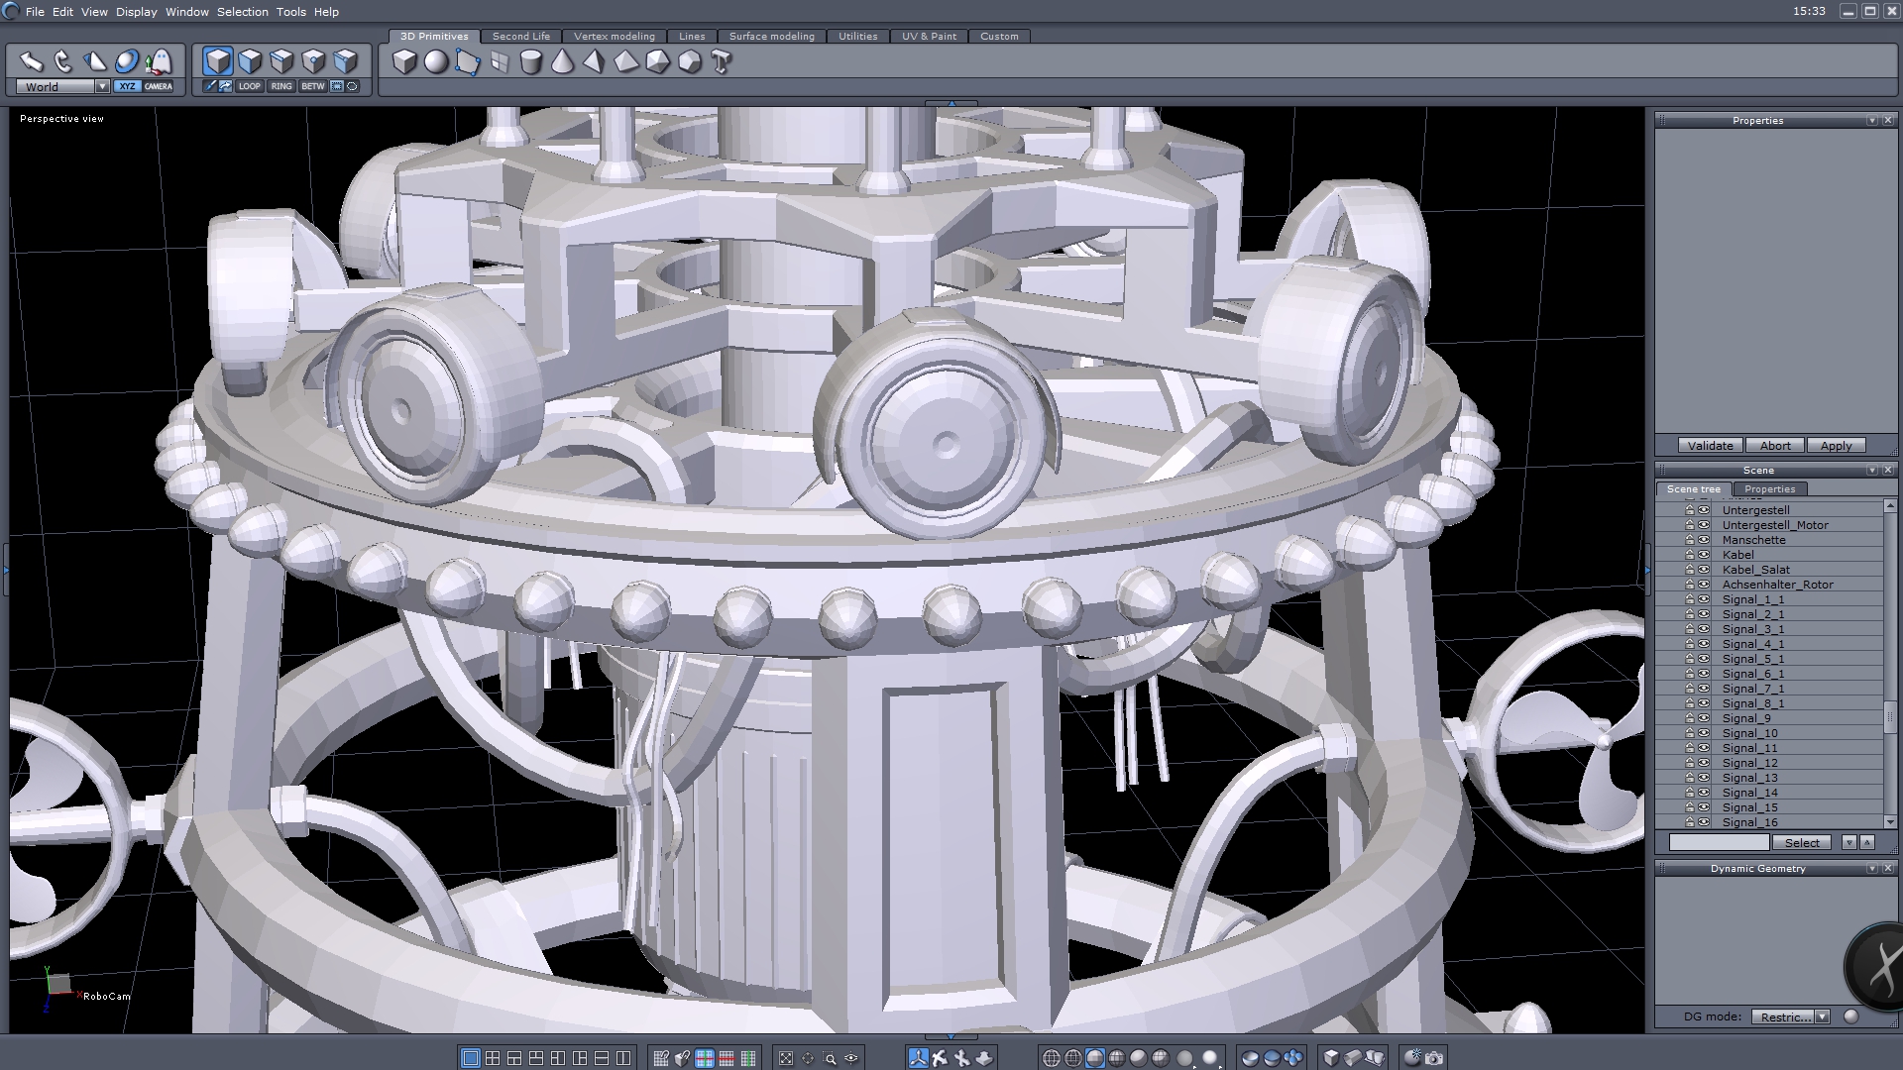Select the 3D text primitive icon
The image size is (1903, 1070).
tap(722, 62)
